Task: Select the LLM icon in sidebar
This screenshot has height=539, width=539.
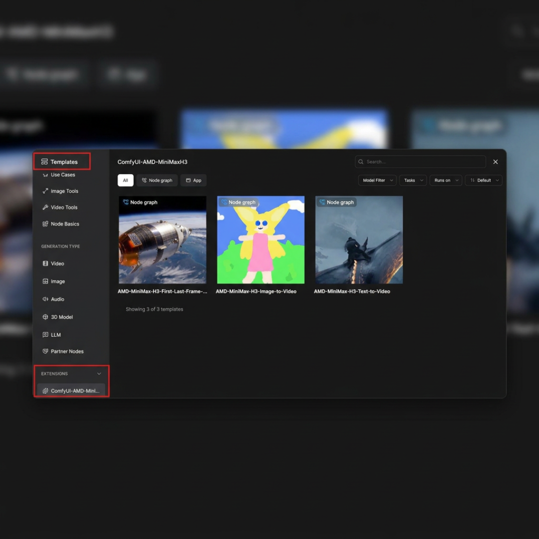Action: click(45, 335)
